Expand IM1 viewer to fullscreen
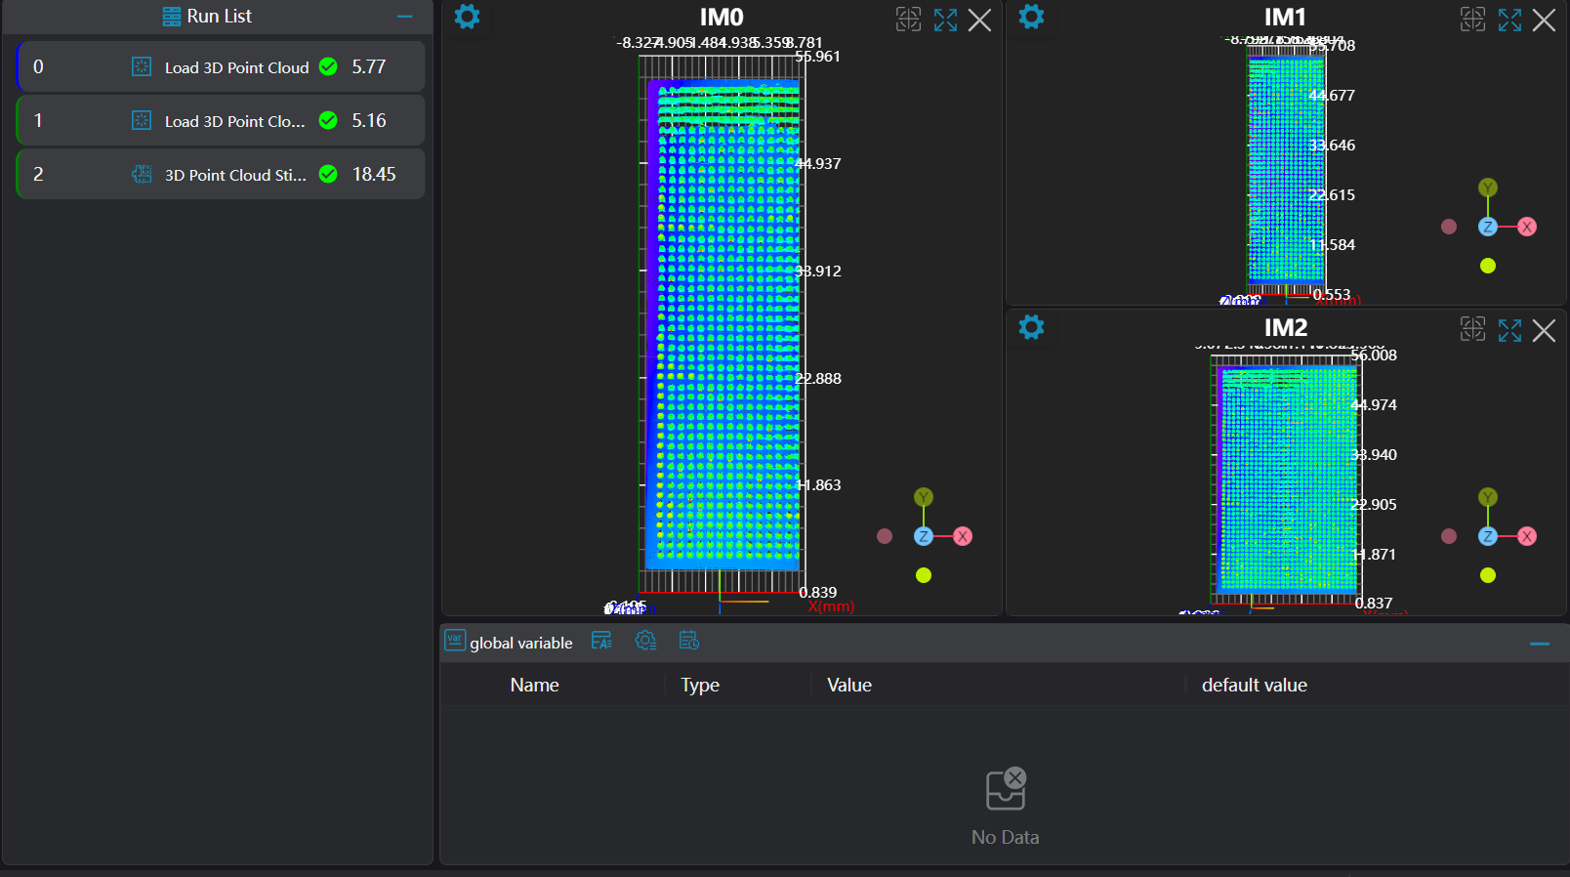Screen dimensions: 1570x877 (x=1509, y=20)
